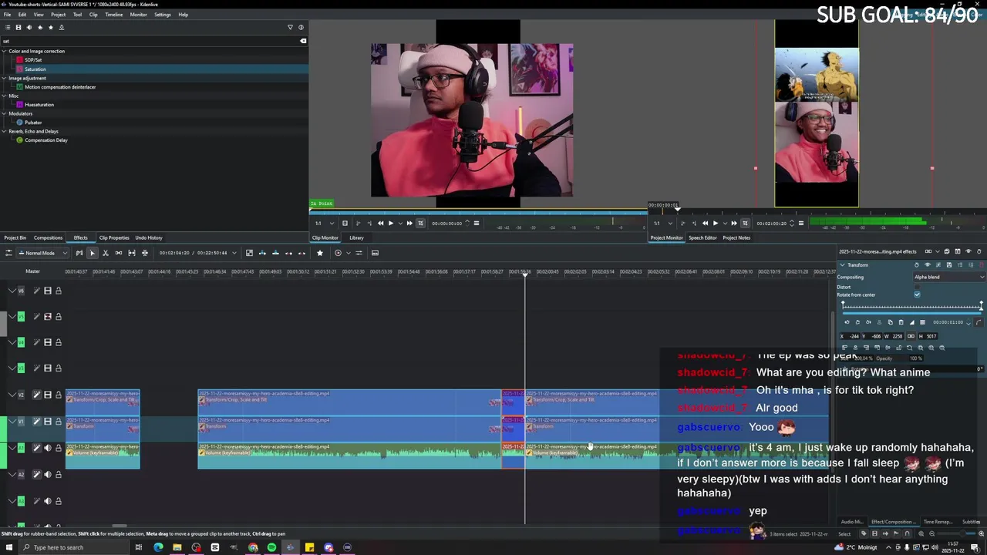Mute the A1 audio track

48,448
